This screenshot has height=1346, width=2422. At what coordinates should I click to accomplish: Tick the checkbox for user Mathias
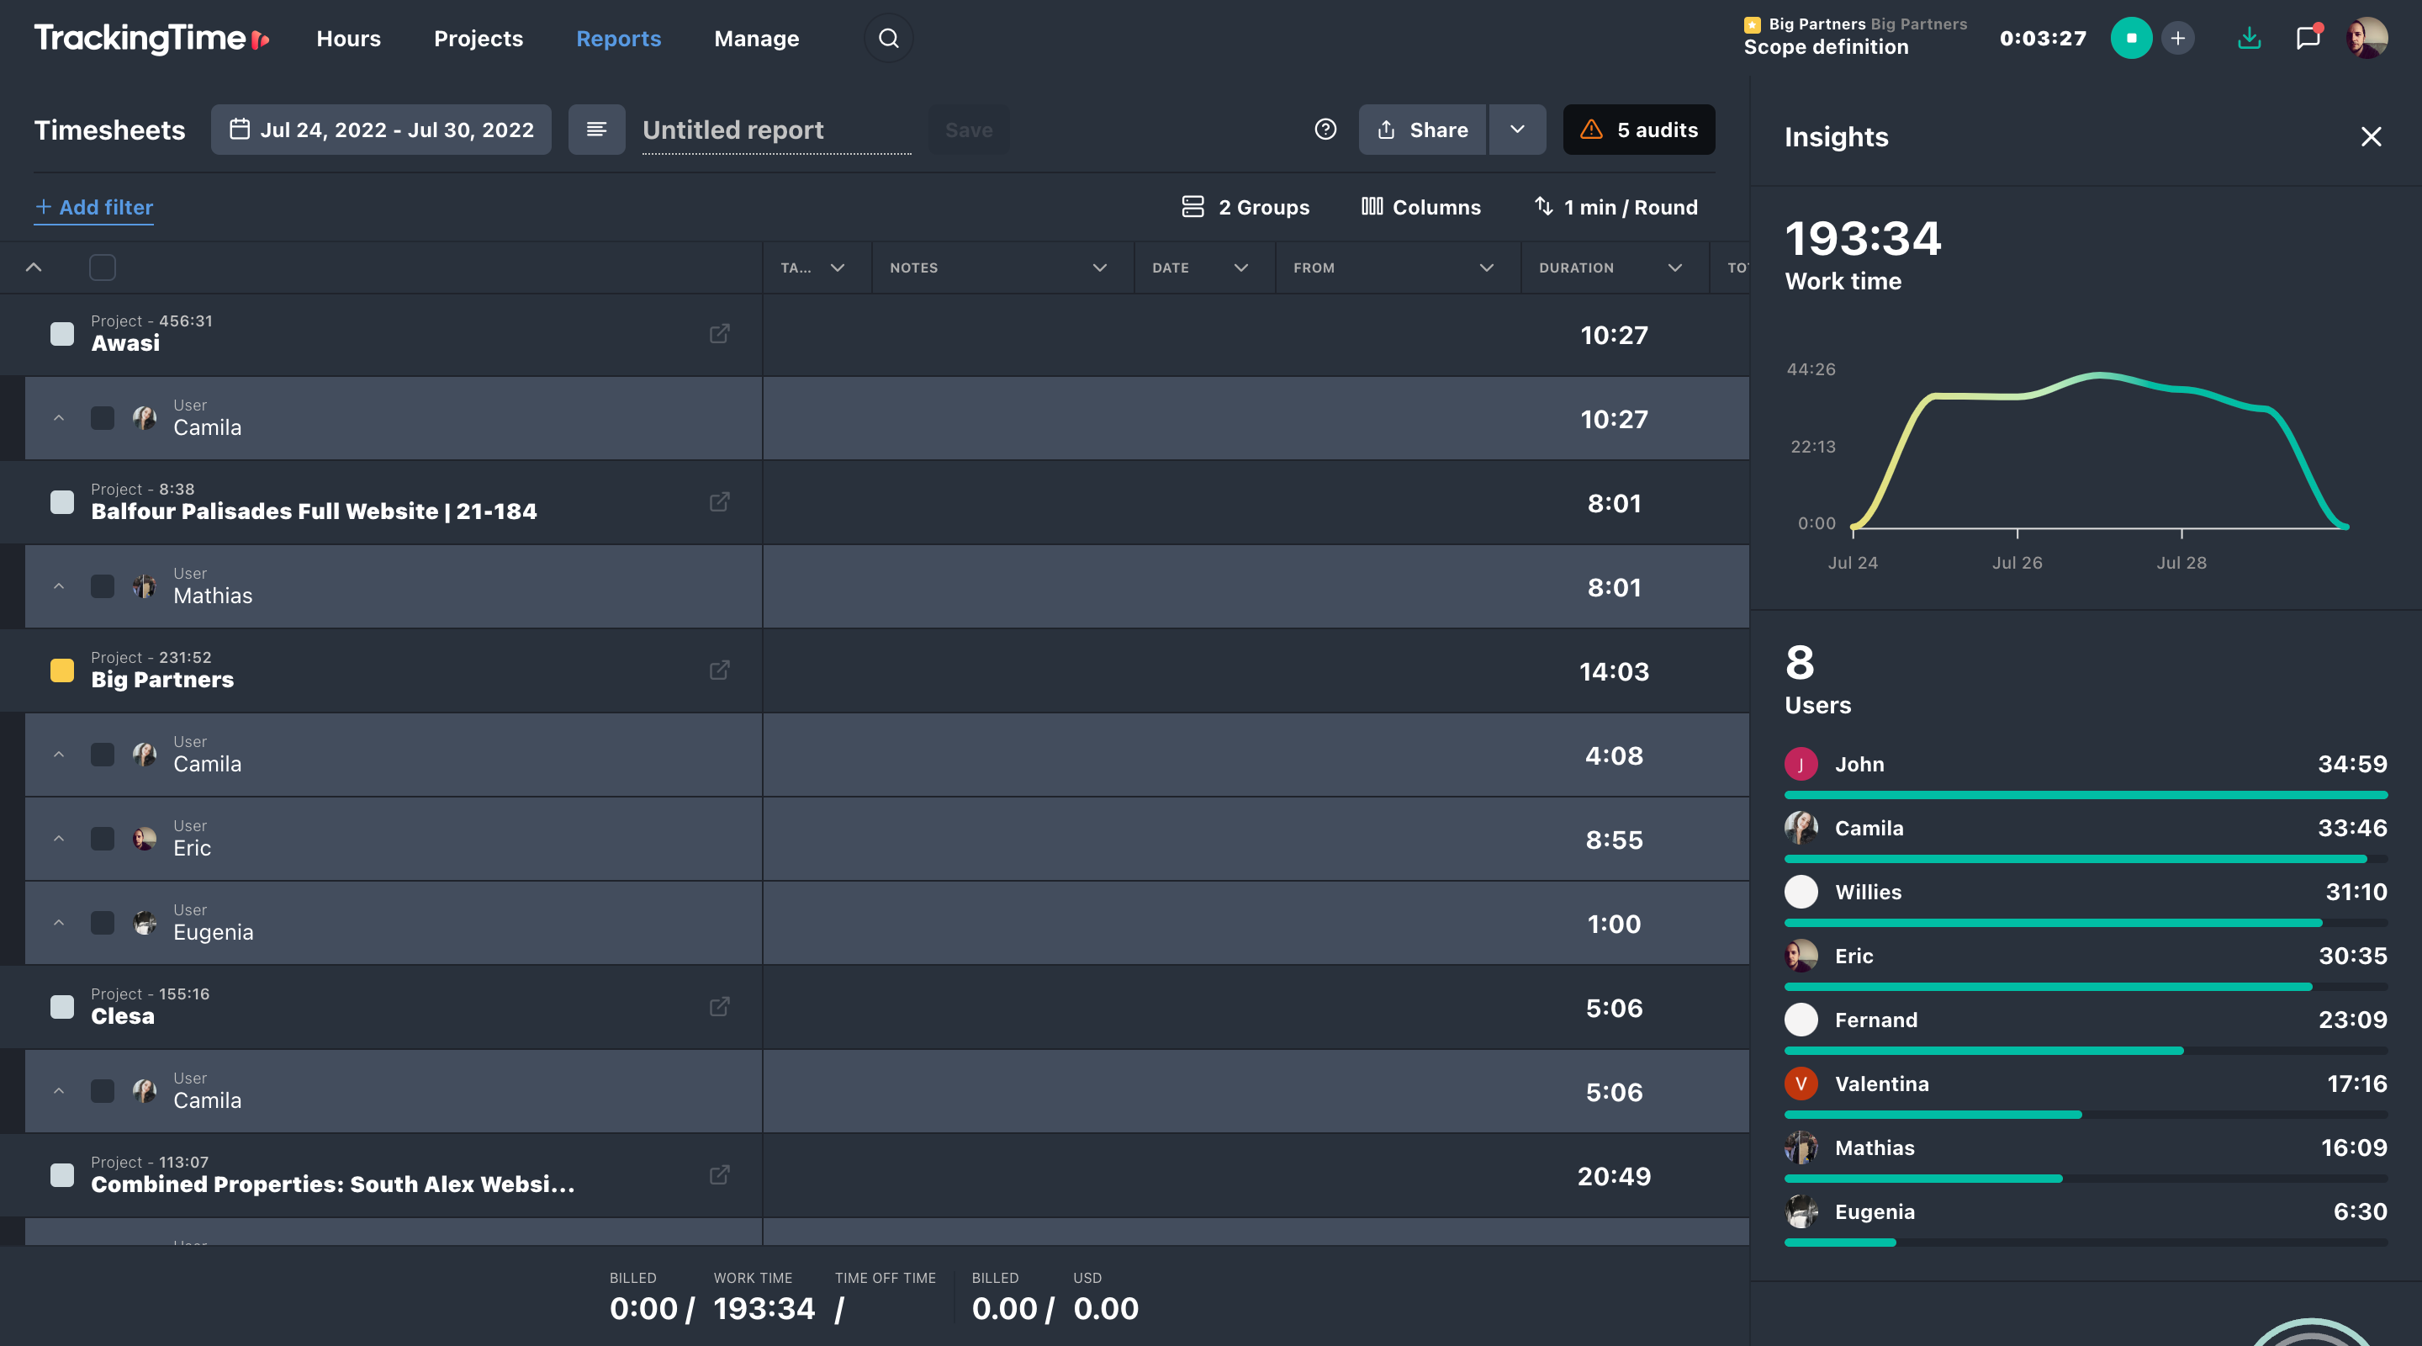pos(103,587)
